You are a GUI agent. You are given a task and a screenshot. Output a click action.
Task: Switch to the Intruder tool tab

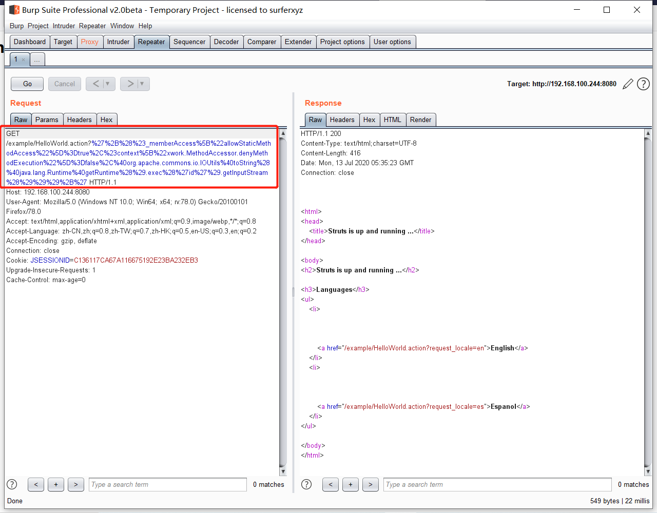119,42
